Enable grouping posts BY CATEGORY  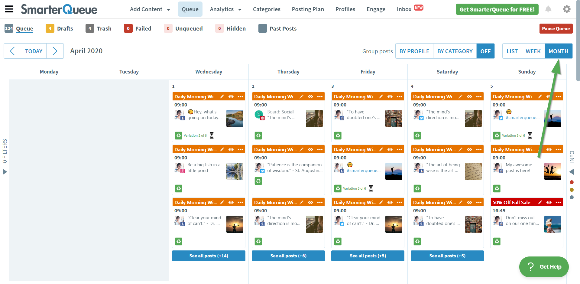[x=455, y=51]
